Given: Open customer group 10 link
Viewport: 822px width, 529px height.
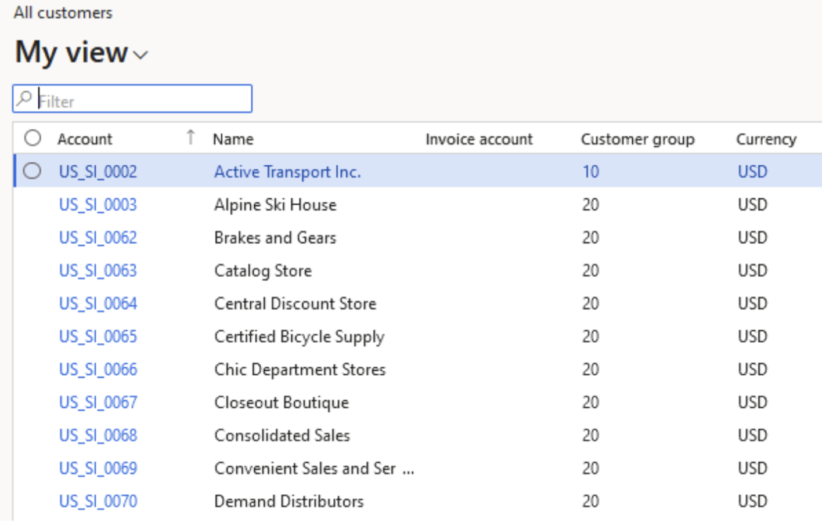Looking at the screenshot, I should coord(590,172).
